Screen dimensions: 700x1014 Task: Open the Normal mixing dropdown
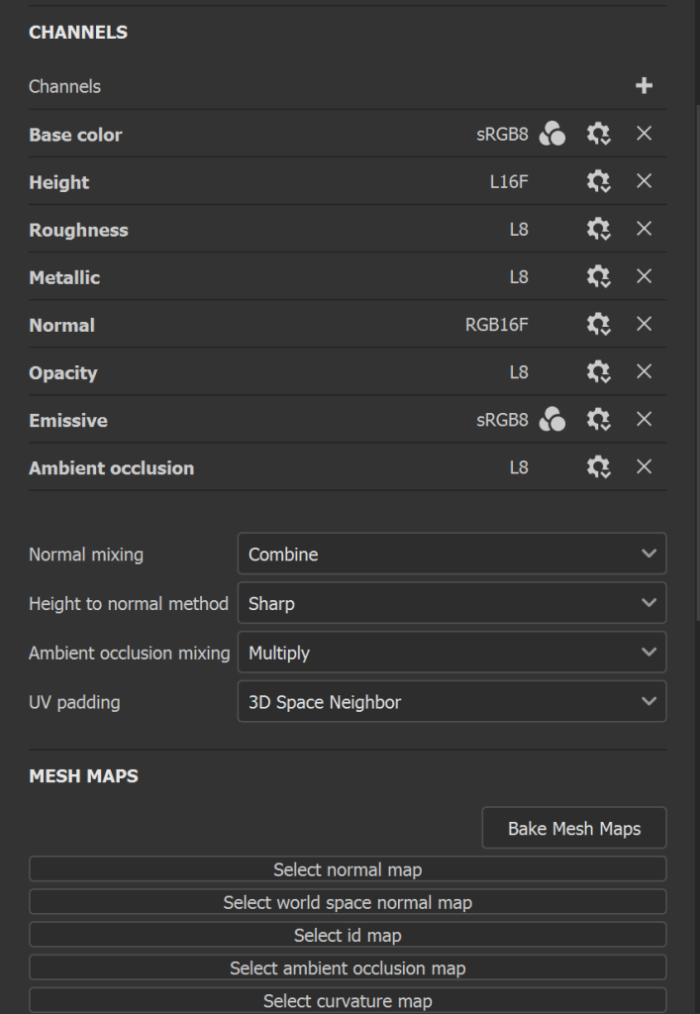[x=451, y=555]
